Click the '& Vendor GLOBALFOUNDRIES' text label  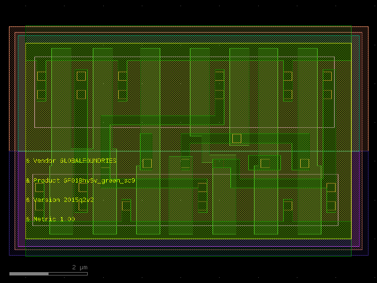[71, 160]
